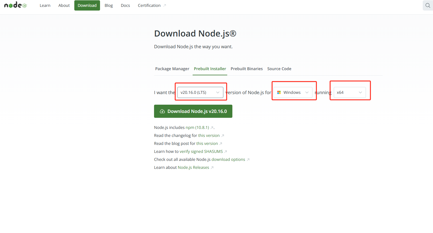Select the Prebuilt Installer tab
433x233 pixels.
(x=210, y=69)
